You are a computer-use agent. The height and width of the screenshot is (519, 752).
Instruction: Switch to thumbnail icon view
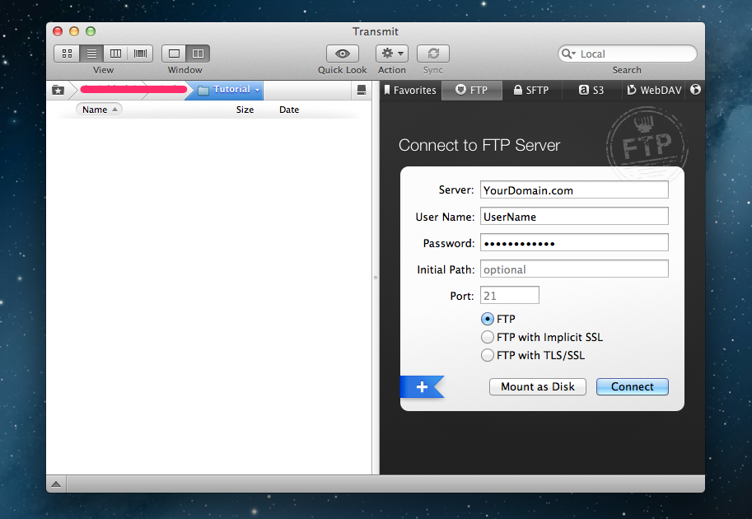point(68,54)
